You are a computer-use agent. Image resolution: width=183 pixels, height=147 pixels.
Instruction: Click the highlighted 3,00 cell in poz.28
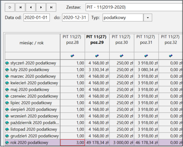point(72,143)
